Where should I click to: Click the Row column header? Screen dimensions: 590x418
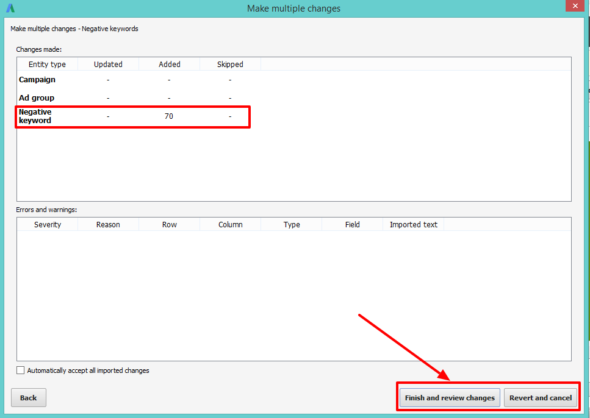point(170,224)
